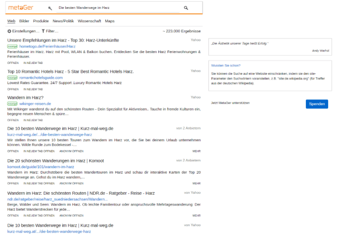Click the Andy Warhol quote box
Viewport: 337px width, 235px height.
point(270,47)
